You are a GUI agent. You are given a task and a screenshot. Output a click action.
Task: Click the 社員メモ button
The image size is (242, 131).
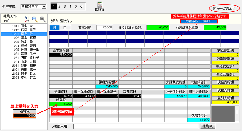pyautogui.click(x=208, y=126)
